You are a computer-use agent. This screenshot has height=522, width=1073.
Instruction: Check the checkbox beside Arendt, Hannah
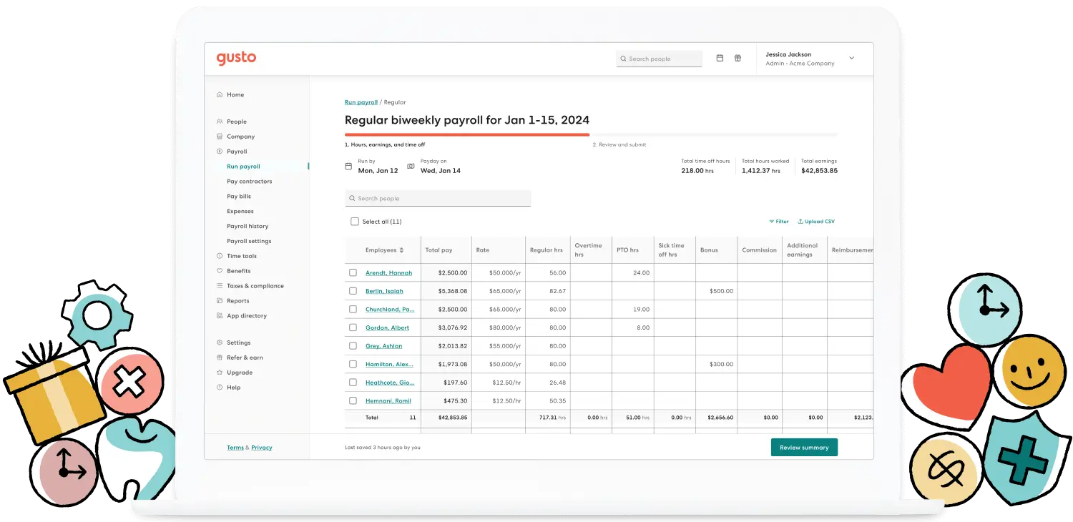pyautogui.click(x=353, y=272)
